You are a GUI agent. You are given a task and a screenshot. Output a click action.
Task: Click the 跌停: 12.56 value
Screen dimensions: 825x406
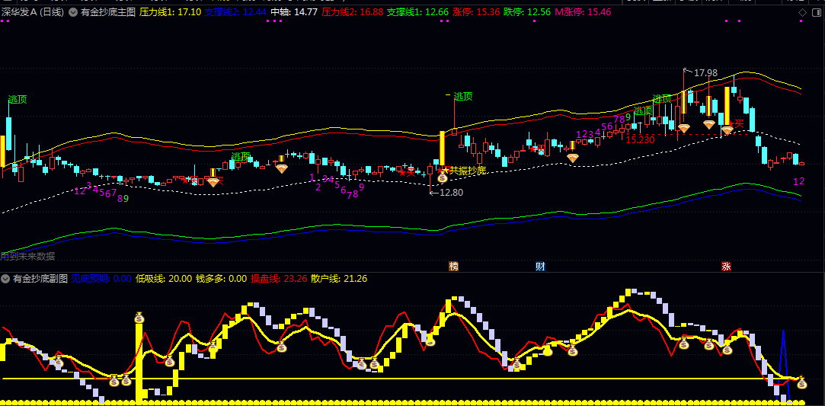[x=526, y=12]
